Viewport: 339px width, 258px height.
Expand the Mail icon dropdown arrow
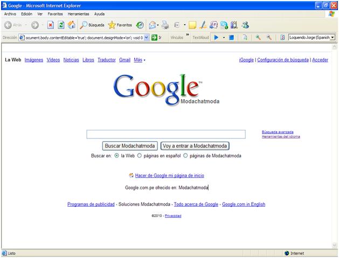(158, 25)
